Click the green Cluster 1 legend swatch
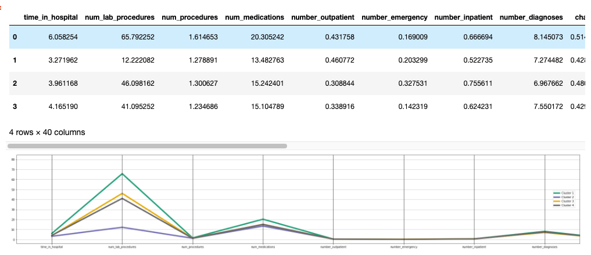The image size is (591, 255). pyautogui.click(x=557, y=193)
